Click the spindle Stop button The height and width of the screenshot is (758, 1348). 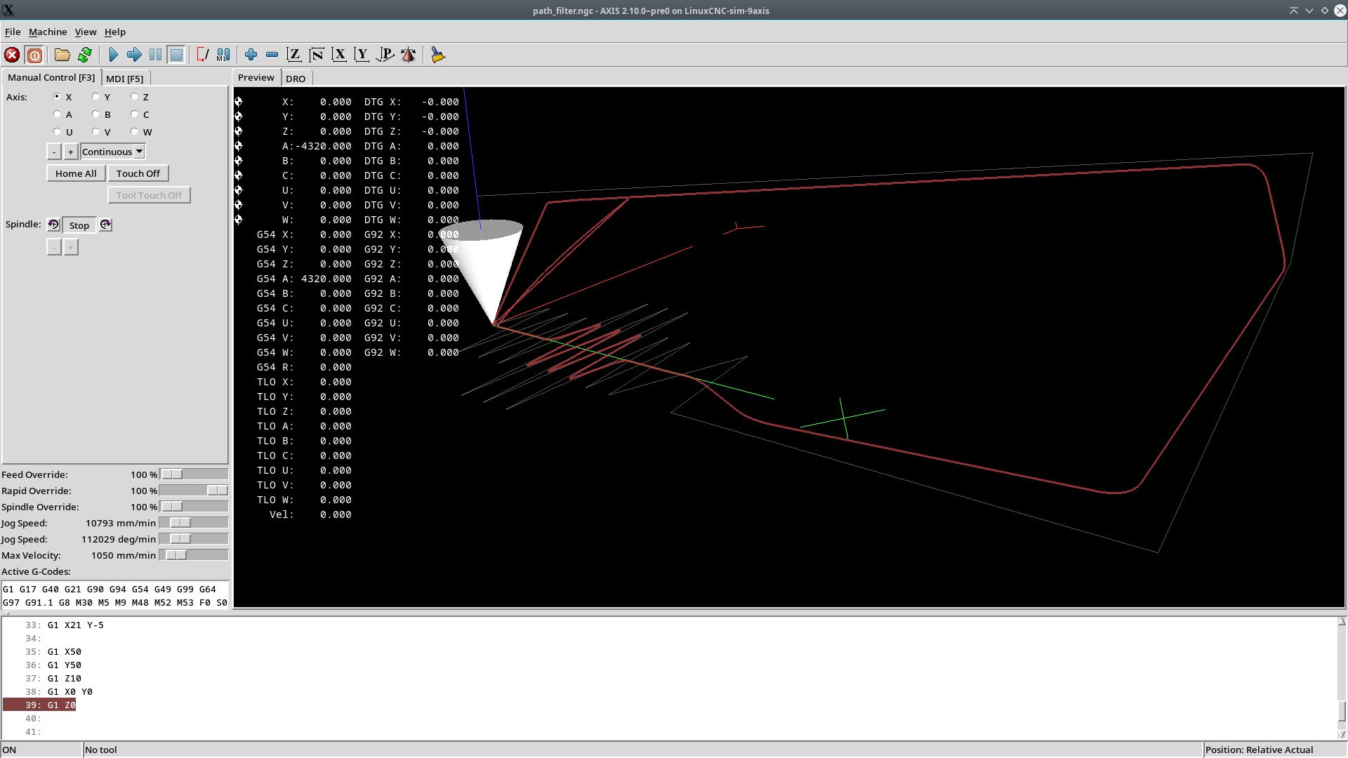tap(79, 225)
